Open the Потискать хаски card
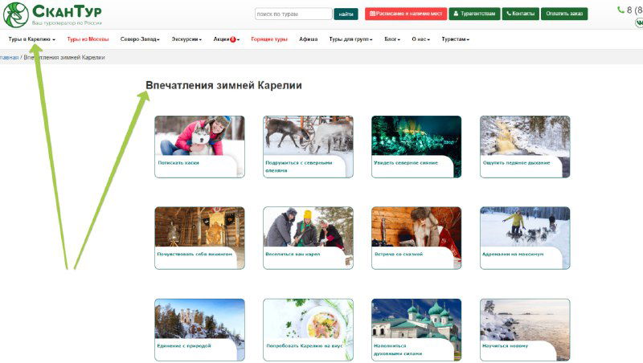643x363 pixels. (x=199, y=147)
